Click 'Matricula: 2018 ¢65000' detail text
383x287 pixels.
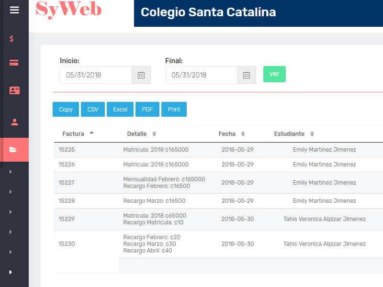pyautogui.click(x=155, y=216)
